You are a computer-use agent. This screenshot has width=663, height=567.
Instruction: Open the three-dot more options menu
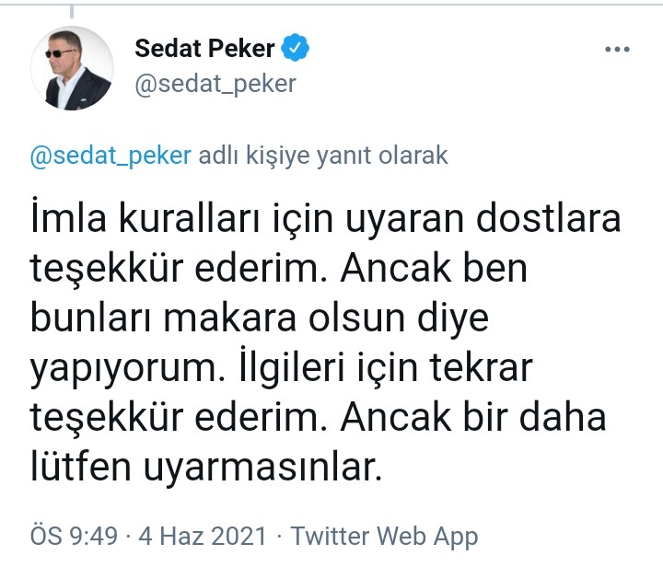point(616,50)
